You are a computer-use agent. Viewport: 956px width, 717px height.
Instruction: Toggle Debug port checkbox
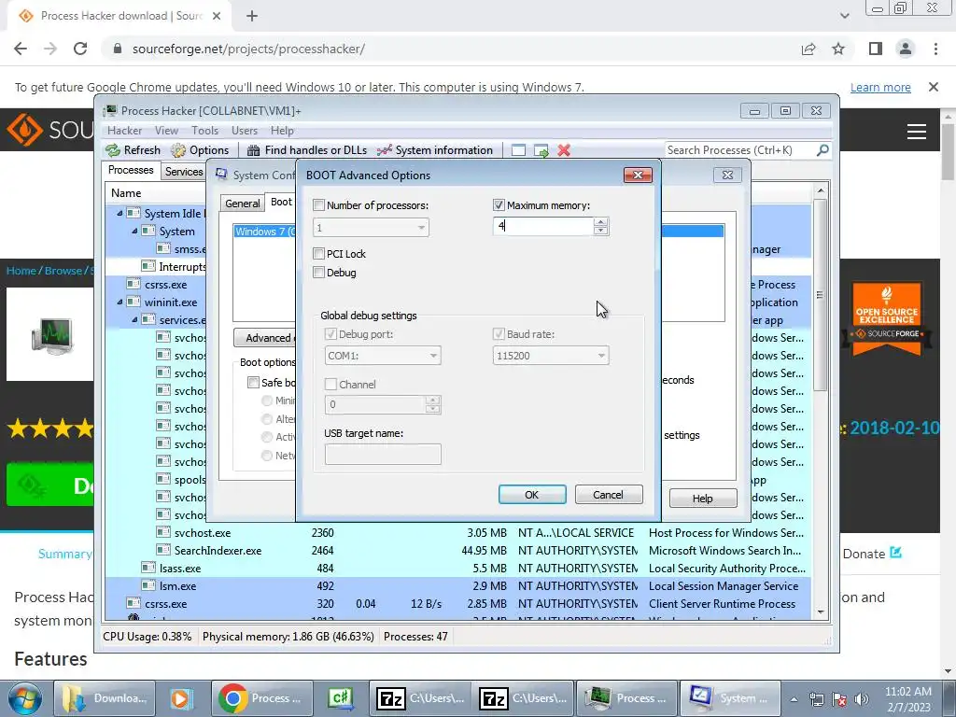(x=330, y=334)
